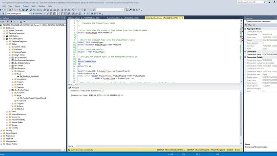Screen dimensions: 277x156
Task: Expand the dbo.Customers table node
Action: click(10, 58)
